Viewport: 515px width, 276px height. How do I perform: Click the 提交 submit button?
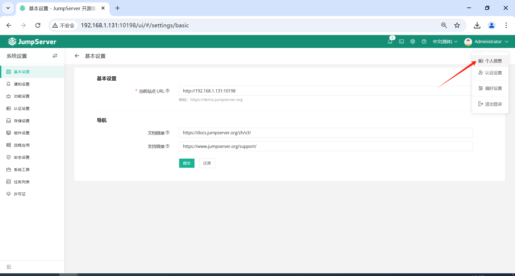point(187,163)
